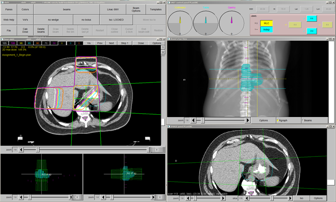Click the dose view zoom slider
Screen dimensions: 336x202
(x=82, y=150)
